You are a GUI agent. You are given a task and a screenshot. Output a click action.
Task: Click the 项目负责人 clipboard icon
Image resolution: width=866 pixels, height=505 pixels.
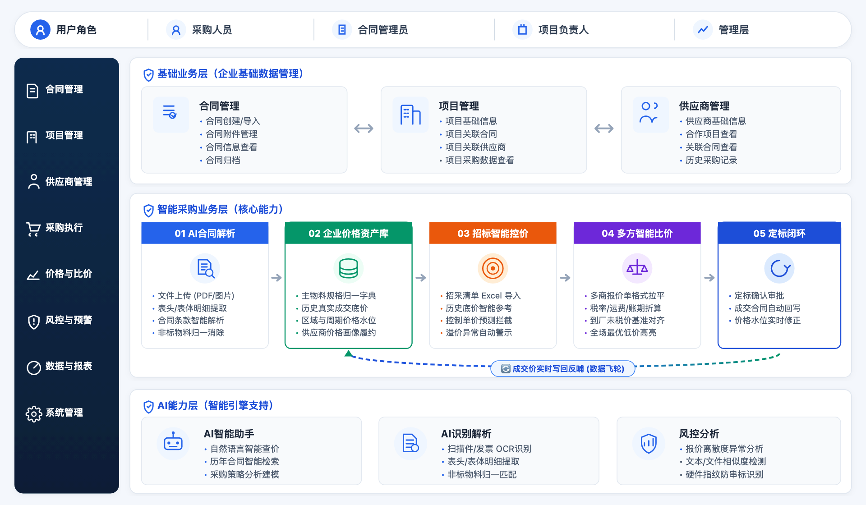click(x=522, y=30)
